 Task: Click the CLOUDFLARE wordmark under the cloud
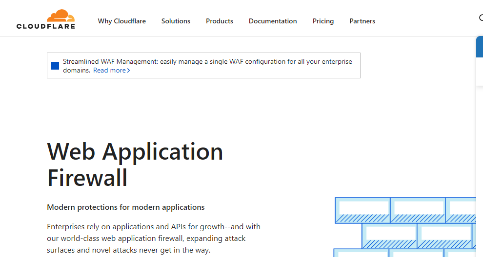tap(46, 26)
